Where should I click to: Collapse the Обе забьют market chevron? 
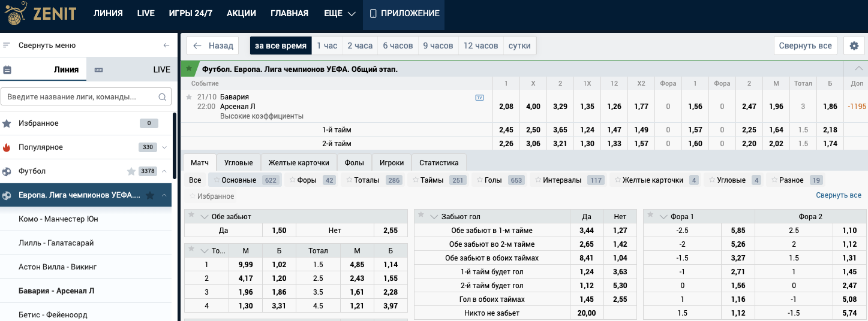coord(205,216)
